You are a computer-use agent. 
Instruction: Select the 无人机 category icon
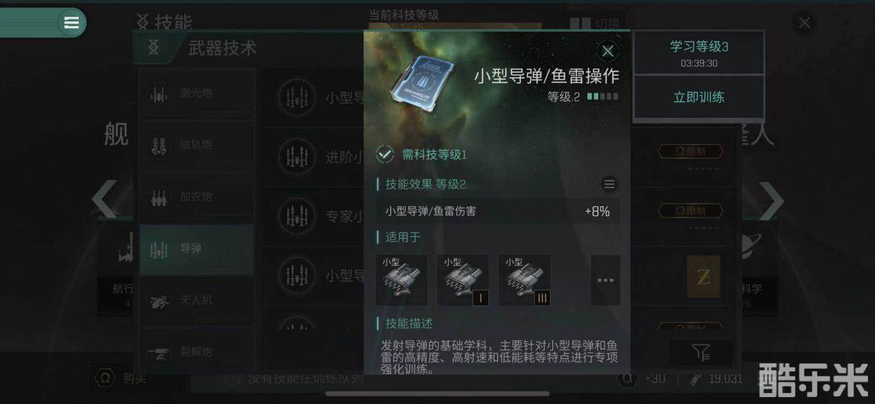click(x=159, y=301)
